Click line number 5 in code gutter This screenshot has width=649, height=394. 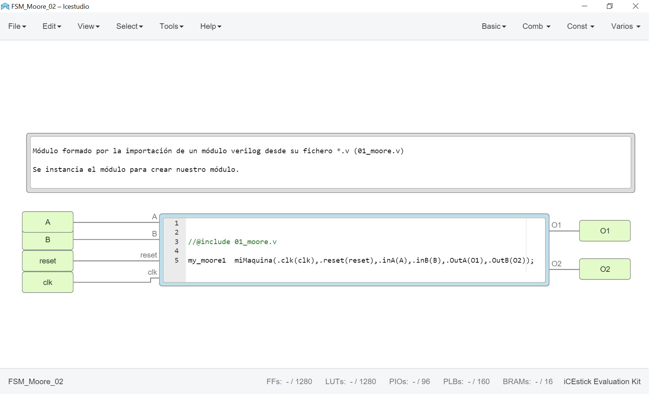(177, 260)
